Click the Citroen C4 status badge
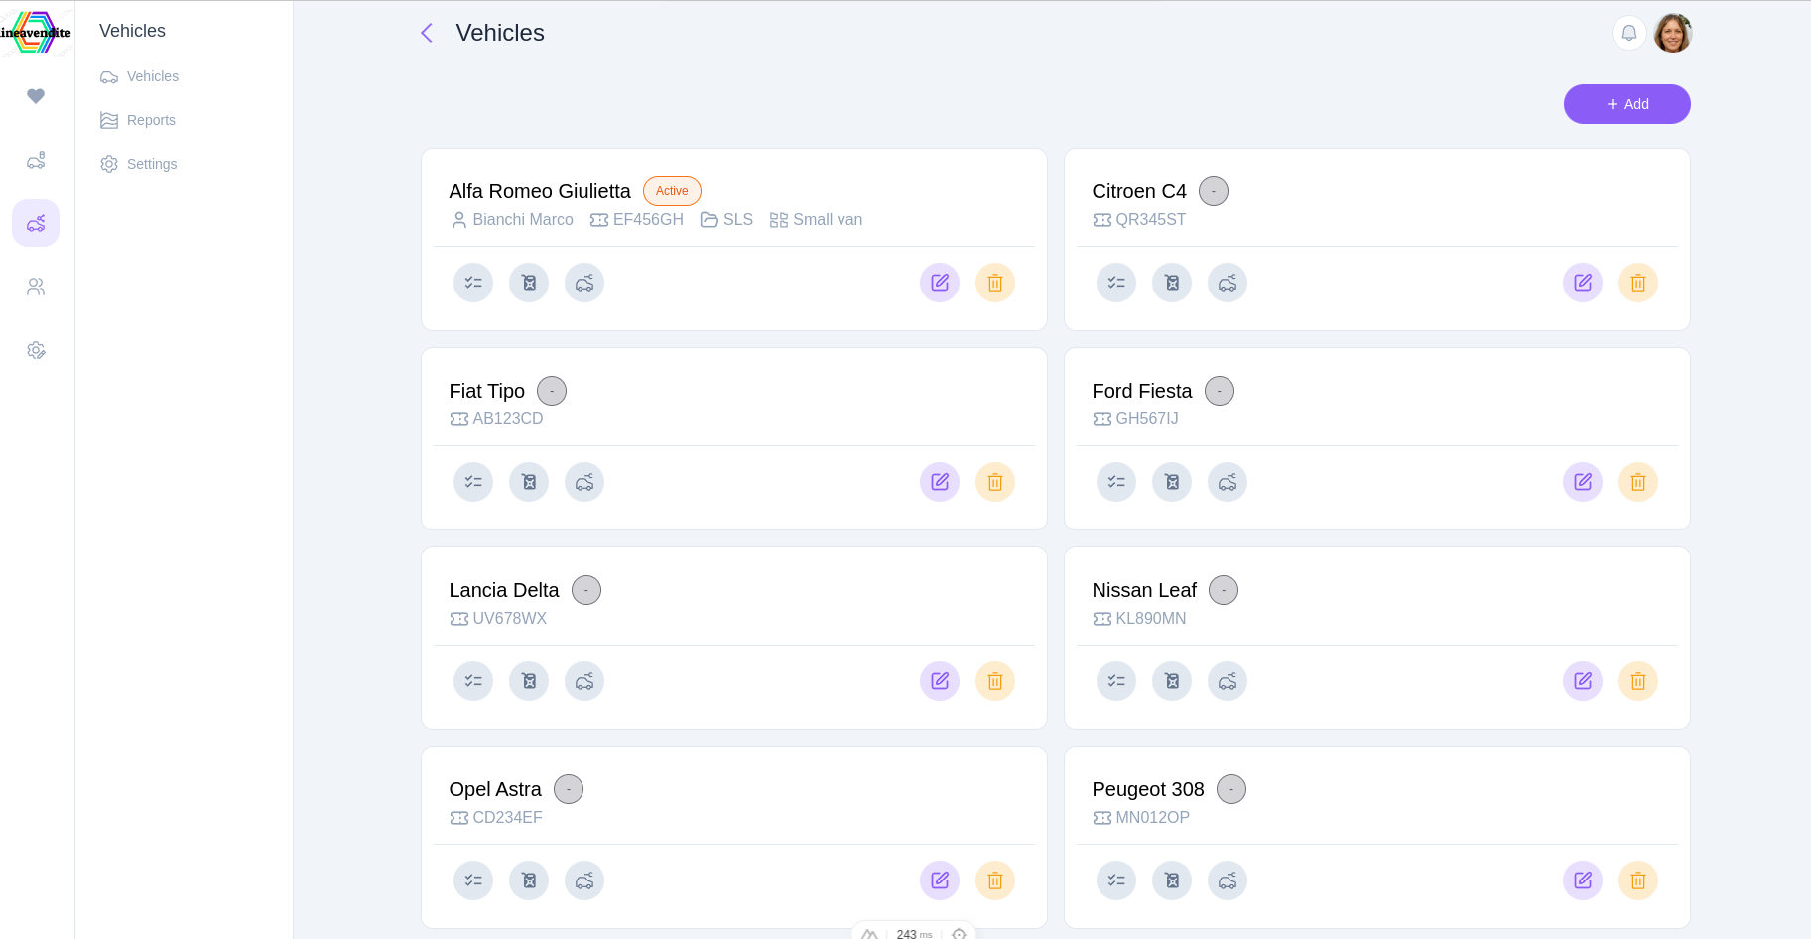Screen dimensions: 1811x939 pos(1214,191)
